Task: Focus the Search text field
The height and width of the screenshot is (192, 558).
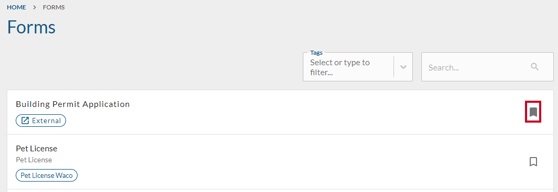Action: 487,67
